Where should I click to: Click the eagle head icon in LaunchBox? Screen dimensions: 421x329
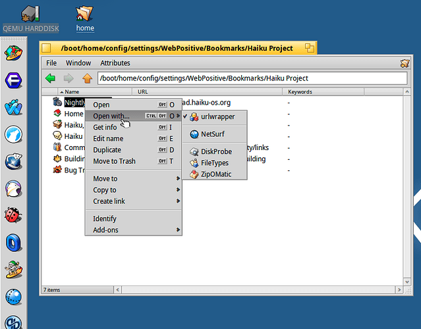click(13, 188)
